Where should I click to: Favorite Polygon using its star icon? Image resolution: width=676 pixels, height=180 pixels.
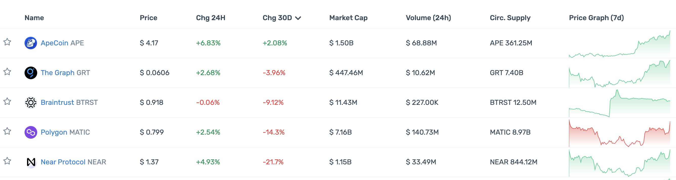7,131
